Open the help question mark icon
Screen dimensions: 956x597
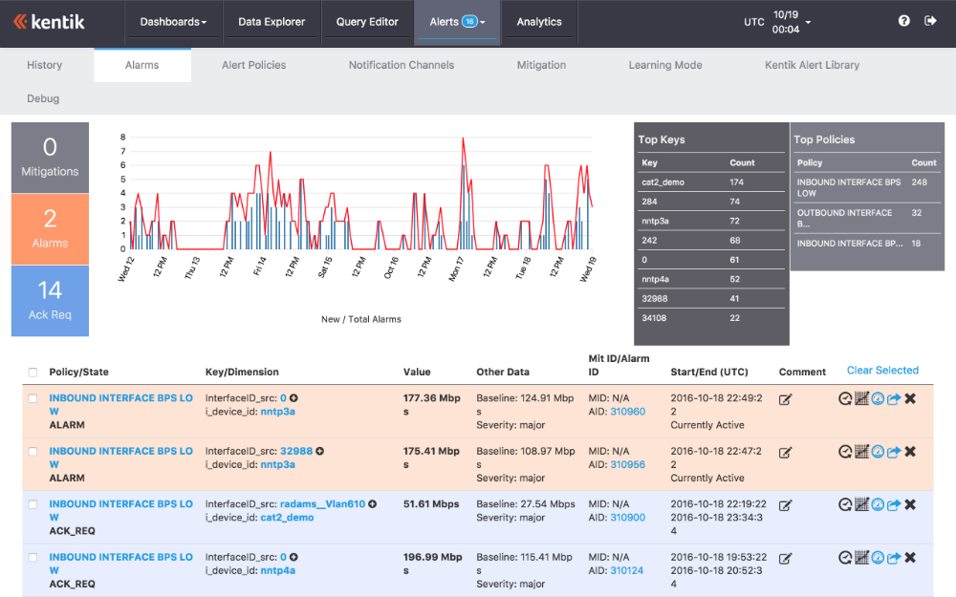click(903, 21)
